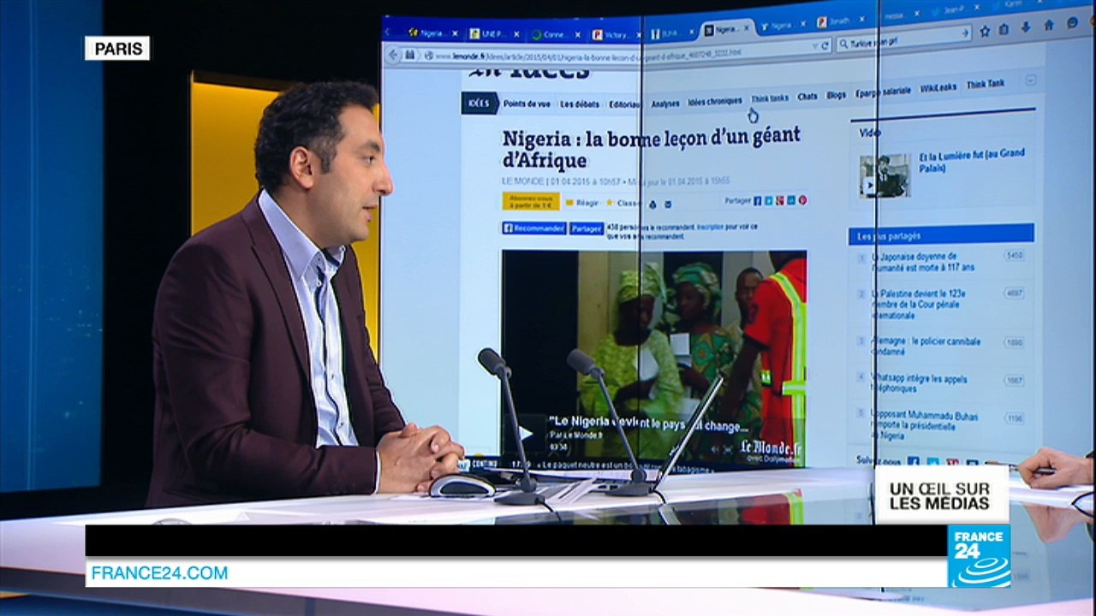The width and height of the screenshot is (1096, 616).
Task: Switch to the 'UNE P...' browser tab
Action: [x=494, y=33]
